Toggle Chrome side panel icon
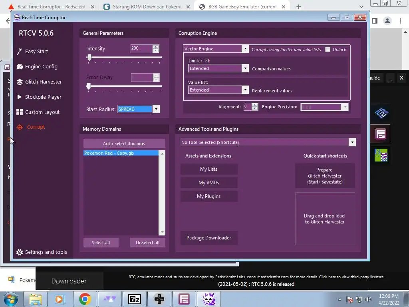Screen dimensions: 409x307 click(375, 21)
